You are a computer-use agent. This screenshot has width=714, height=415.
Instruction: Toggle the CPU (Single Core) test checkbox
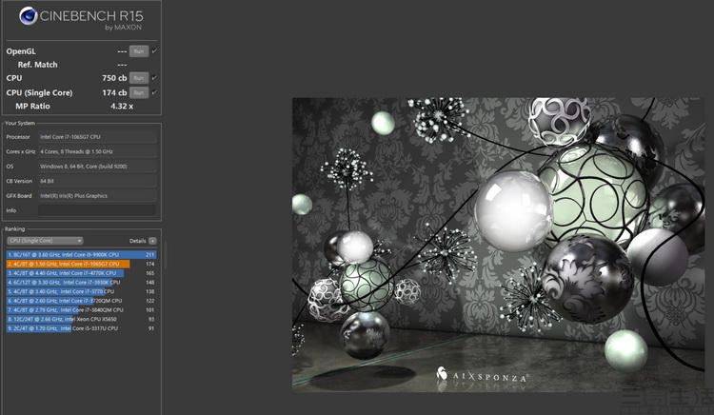coord(154,92)
